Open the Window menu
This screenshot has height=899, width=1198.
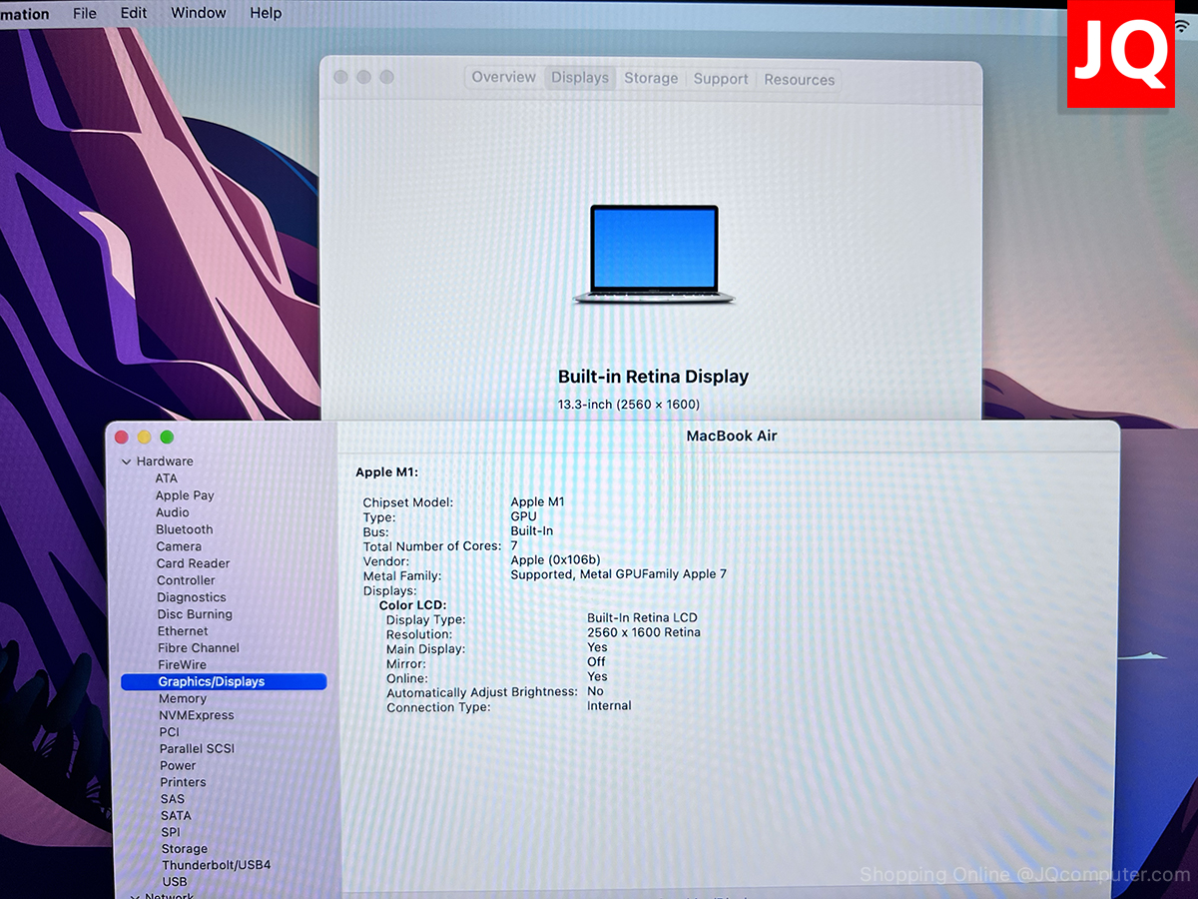point(198,13)
